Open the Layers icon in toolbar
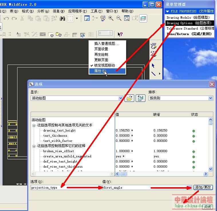217x211 pixels. click(143, 18)
